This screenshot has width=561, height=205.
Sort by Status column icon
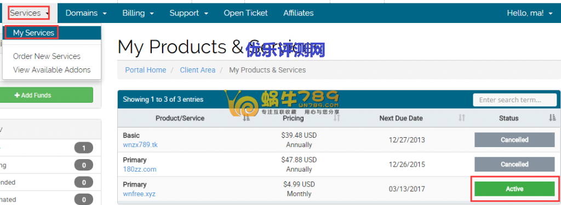coord(552,118)
